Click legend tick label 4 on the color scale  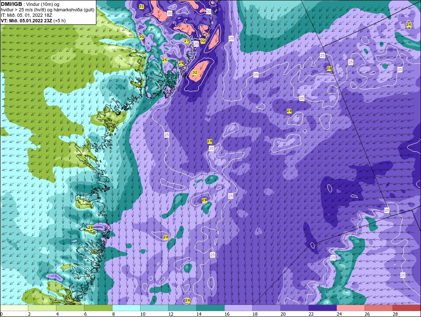click(x=57, y=314)
